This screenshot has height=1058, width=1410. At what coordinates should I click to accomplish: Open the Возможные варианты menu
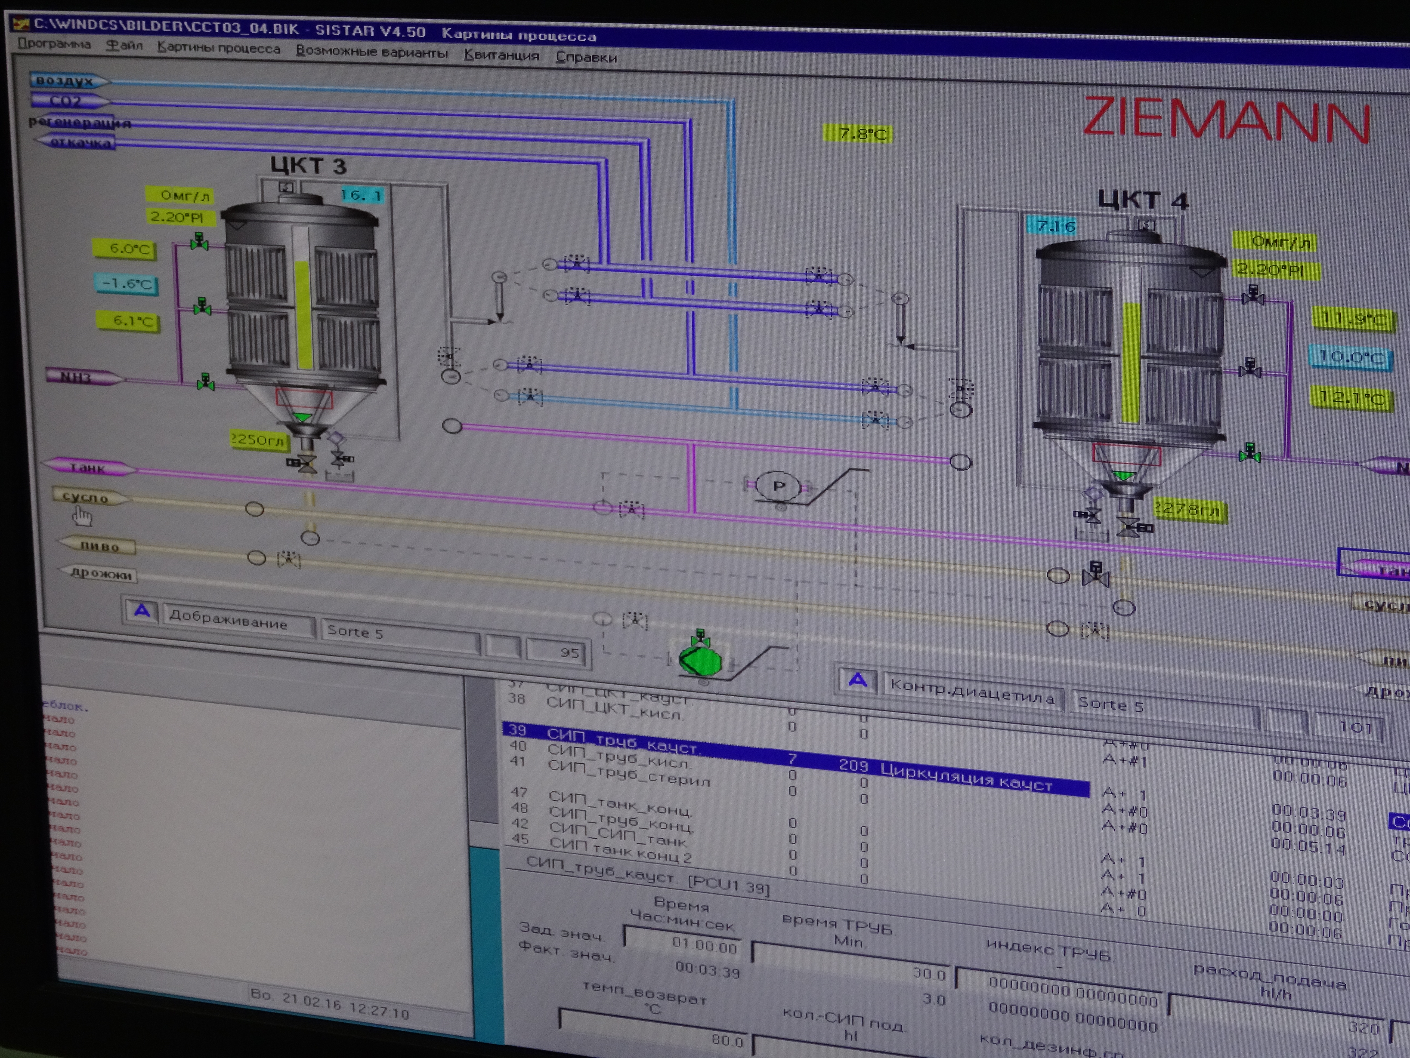tap(372, 52)
